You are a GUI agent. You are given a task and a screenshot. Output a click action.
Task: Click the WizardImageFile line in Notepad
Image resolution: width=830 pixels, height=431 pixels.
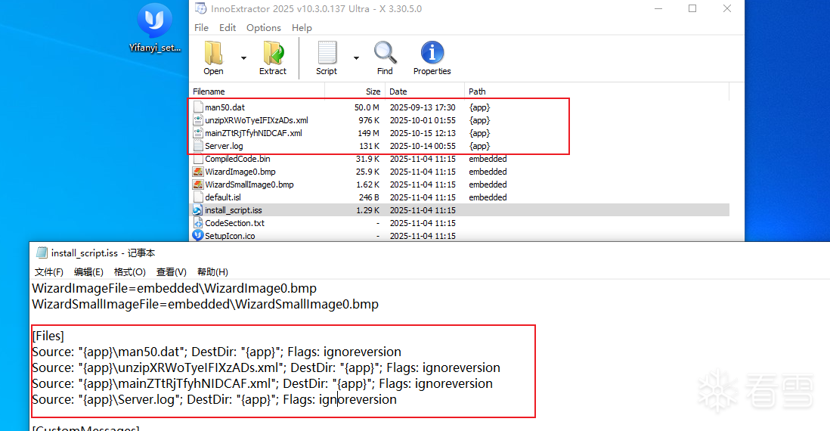174,289
